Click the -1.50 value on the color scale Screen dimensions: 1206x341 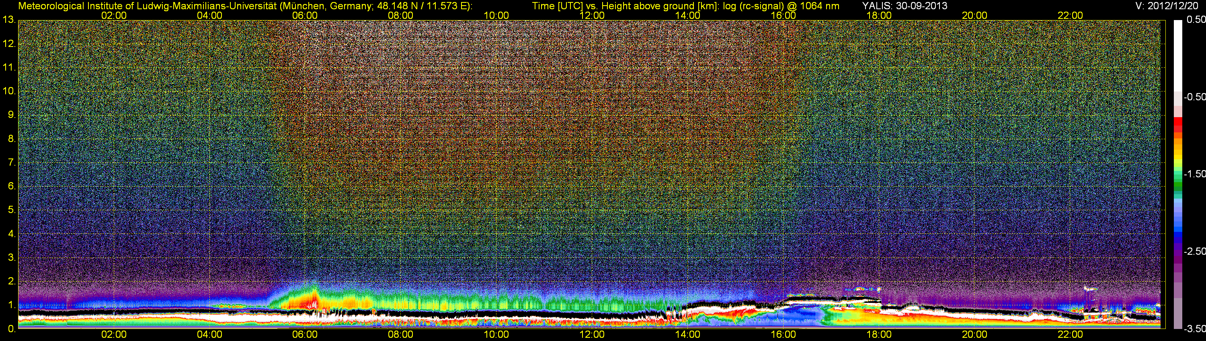[x=1195, y=174]
